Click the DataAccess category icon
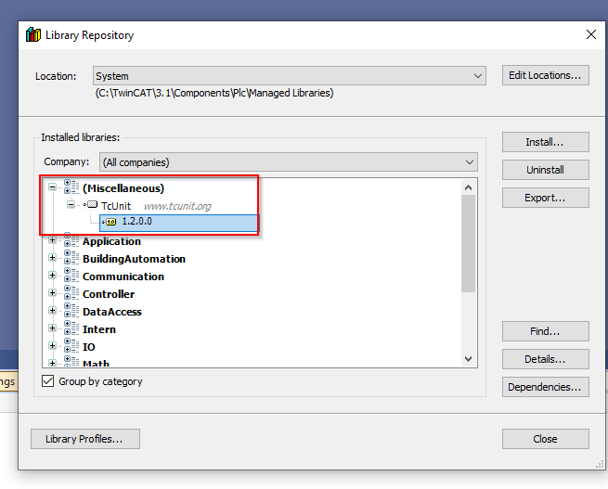Screen dimensions: 608x489 point(71,311)
